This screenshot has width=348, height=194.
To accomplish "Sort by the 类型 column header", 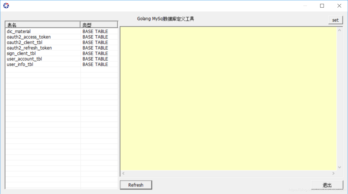I will (x=99, y=25).
